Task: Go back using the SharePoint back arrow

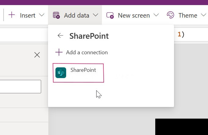Action: [60, 35]
